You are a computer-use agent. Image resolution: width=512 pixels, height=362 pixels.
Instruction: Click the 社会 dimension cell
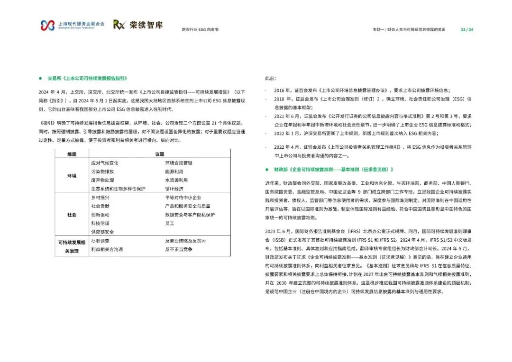point(72,215)
